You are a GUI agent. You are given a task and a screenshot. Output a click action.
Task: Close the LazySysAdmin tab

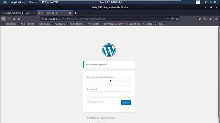coord(34,13)
